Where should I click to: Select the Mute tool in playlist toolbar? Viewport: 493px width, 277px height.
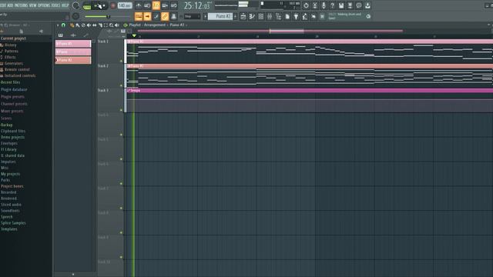tap(89, 25)
